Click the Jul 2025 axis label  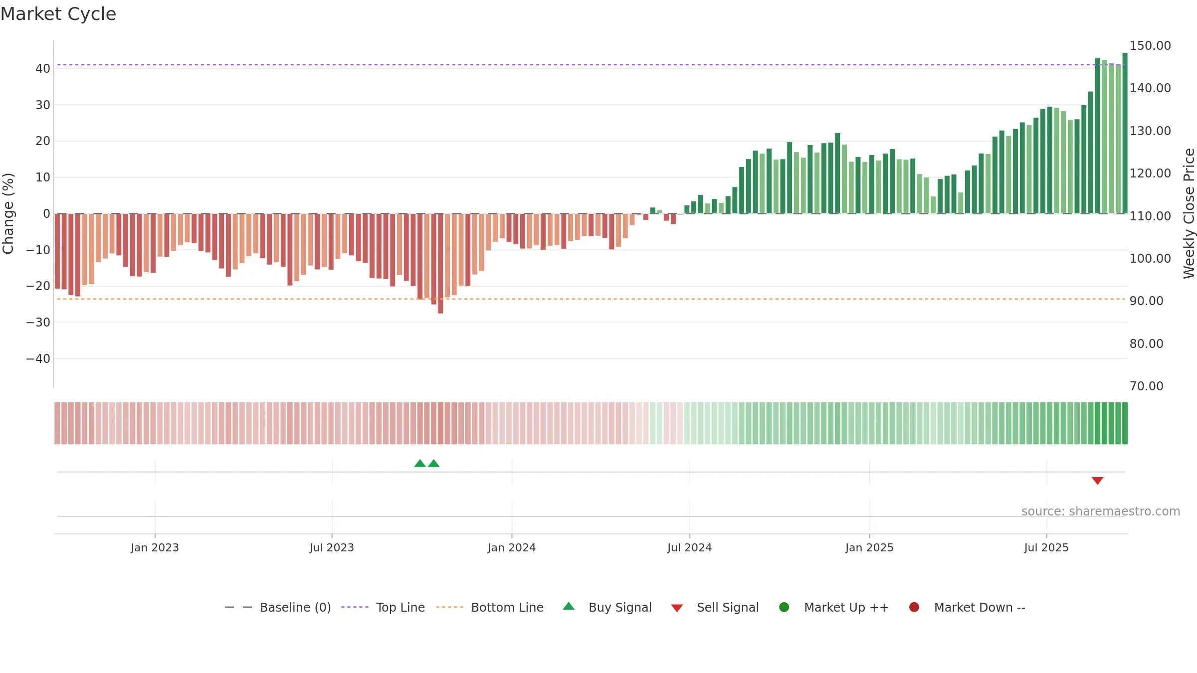pos(1046,548)
